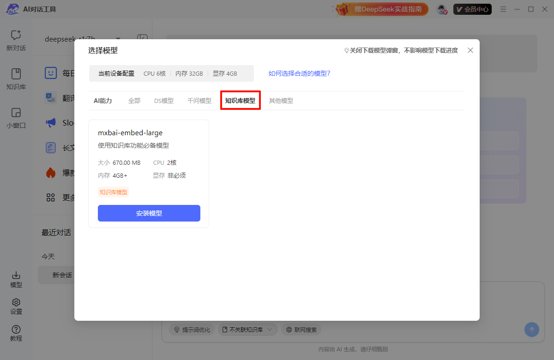The height and width of the screenshot is (360, 554).
Task: Click the AI对话工具 app logo
Action: pos(12,9)
